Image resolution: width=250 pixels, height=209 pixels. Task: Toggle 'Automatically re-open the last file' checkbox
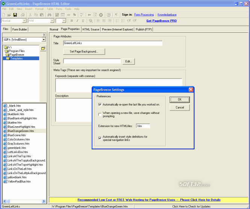tap(100, 104)
